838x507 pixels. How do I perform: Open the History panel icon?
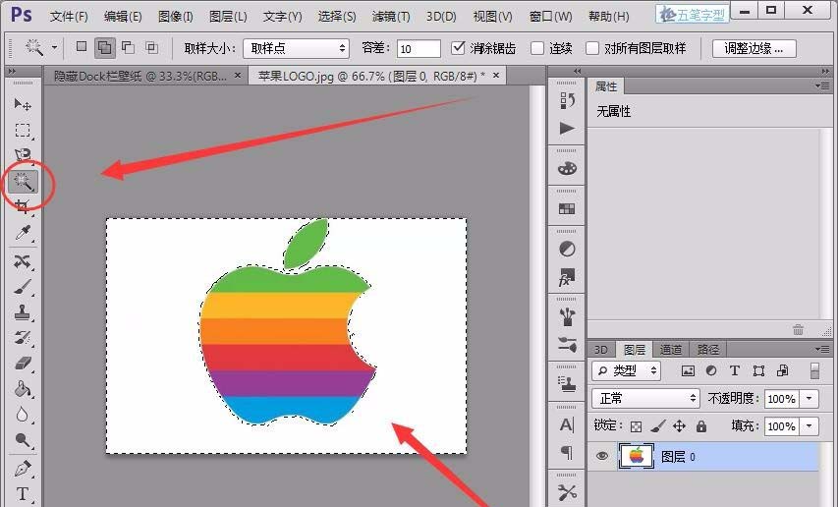pyautogui.click(x=567, y=100)
